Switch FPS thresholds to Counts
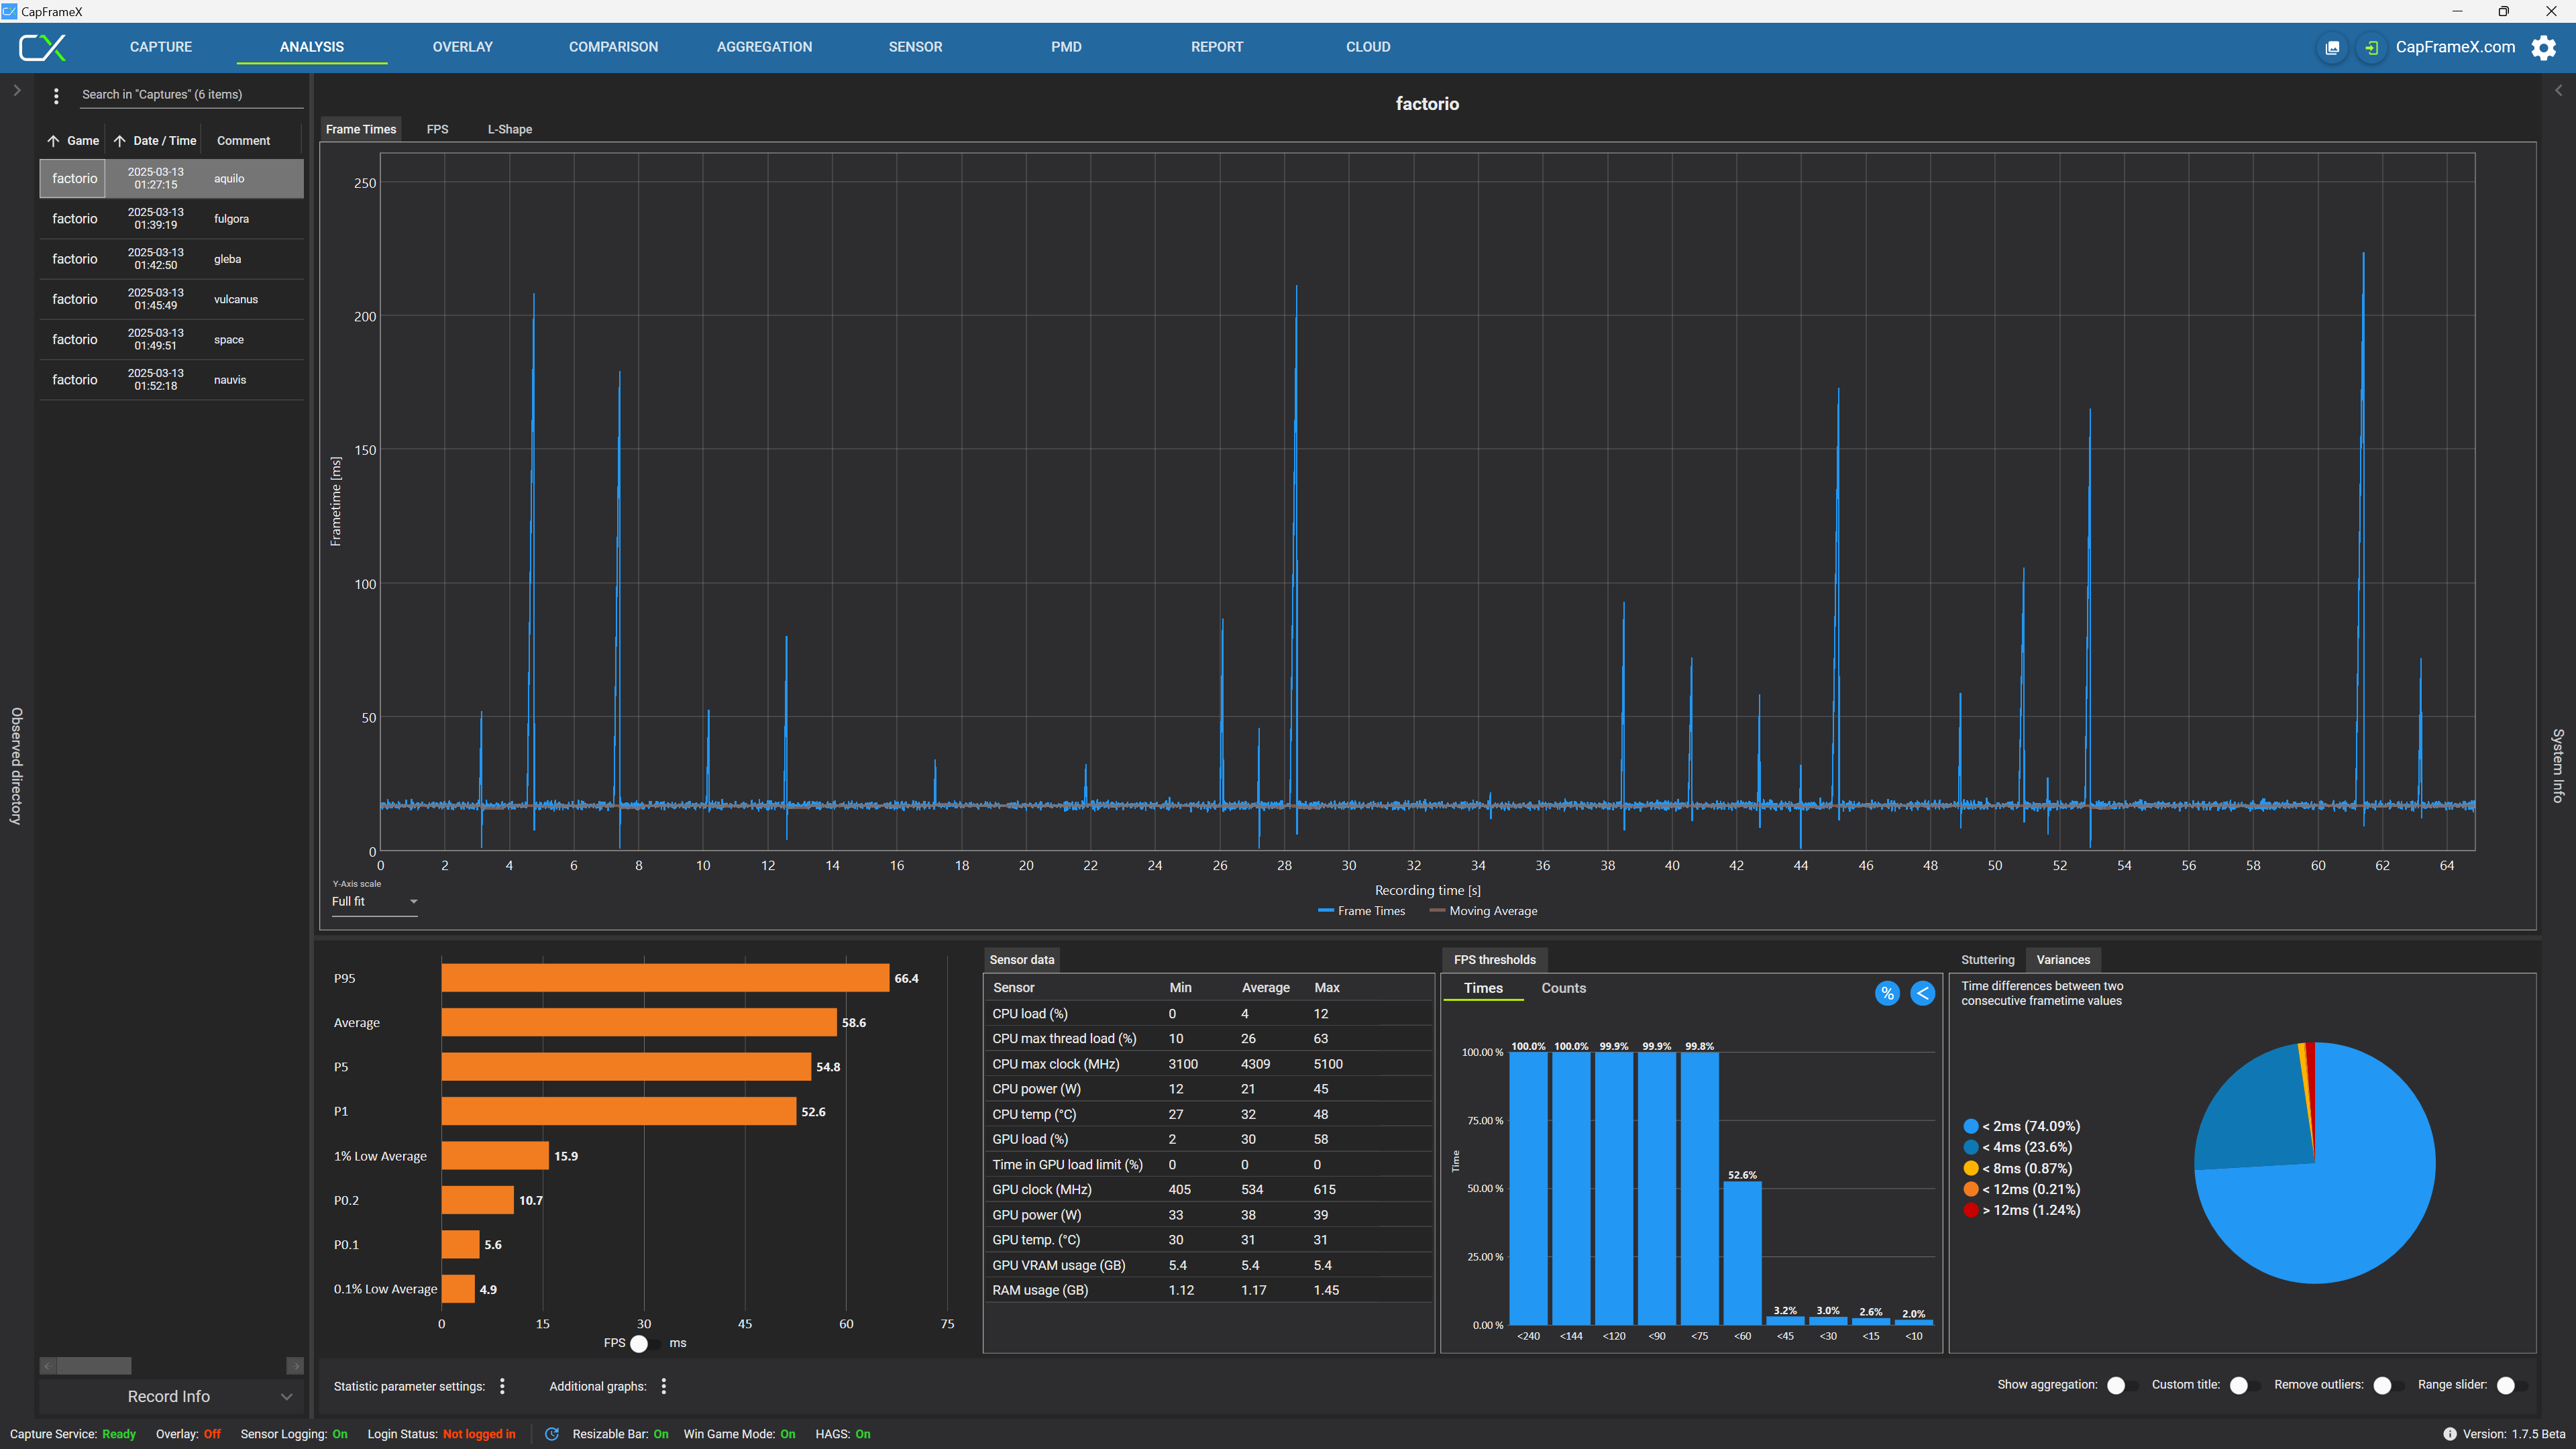 pyautogui.click(x=1563, y=988)
